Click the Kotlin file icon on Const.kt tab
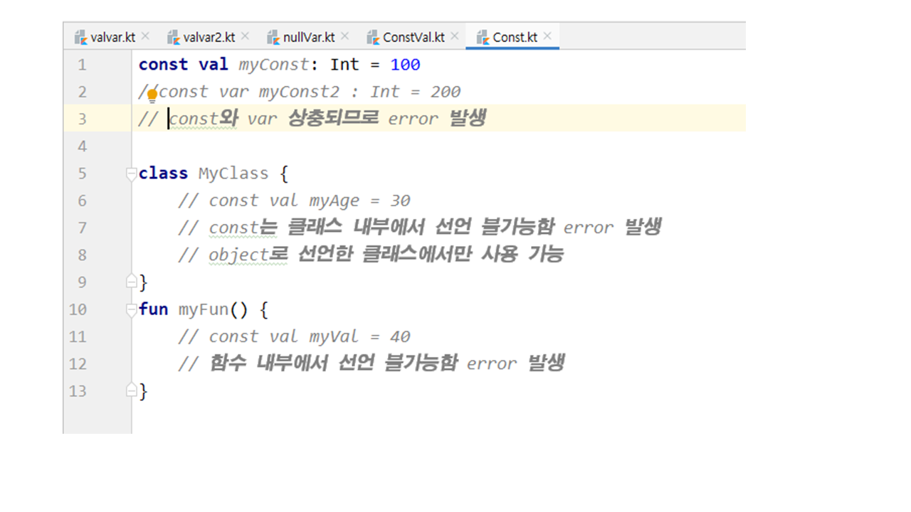This screenshot has height=512, width=911. pyautogui.click(x=483, y=37)
